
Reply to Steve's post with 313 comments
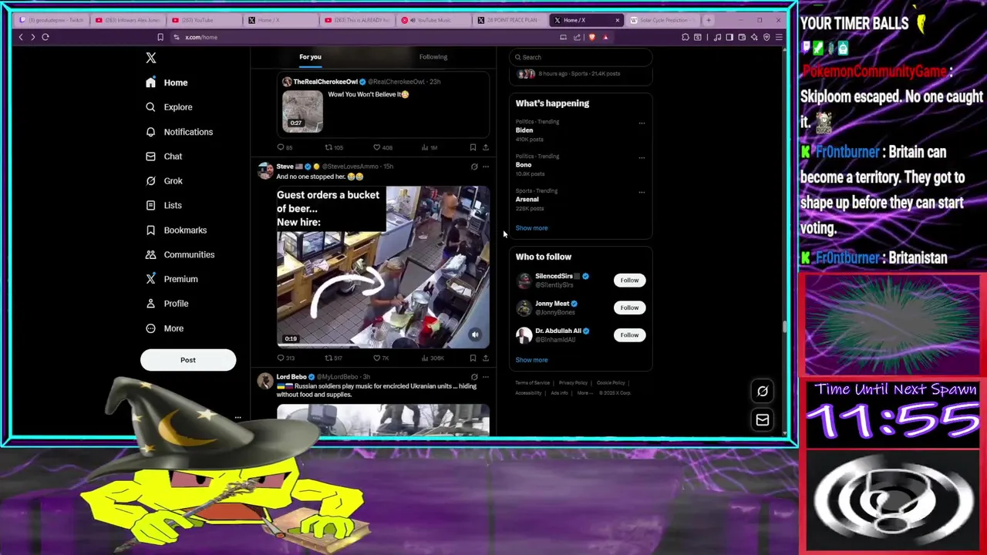[x=285, y=358]
